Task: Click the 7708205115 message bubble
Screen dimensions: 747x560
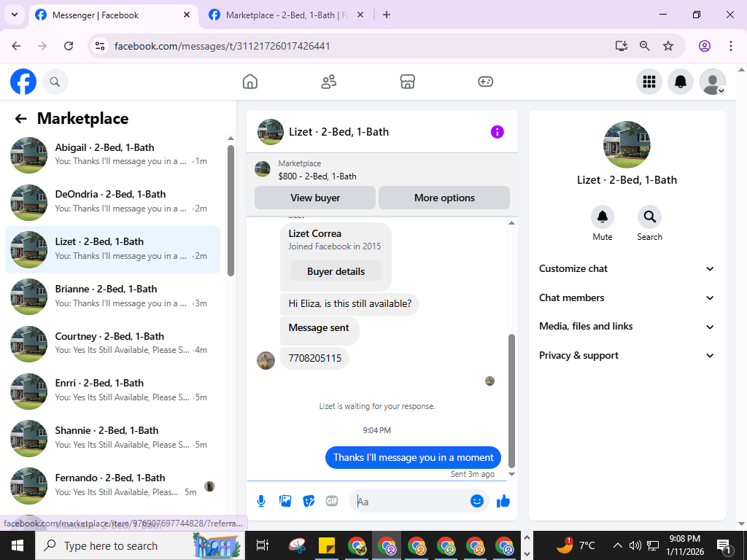Action: pyautogui.click(x=315, y=359)
